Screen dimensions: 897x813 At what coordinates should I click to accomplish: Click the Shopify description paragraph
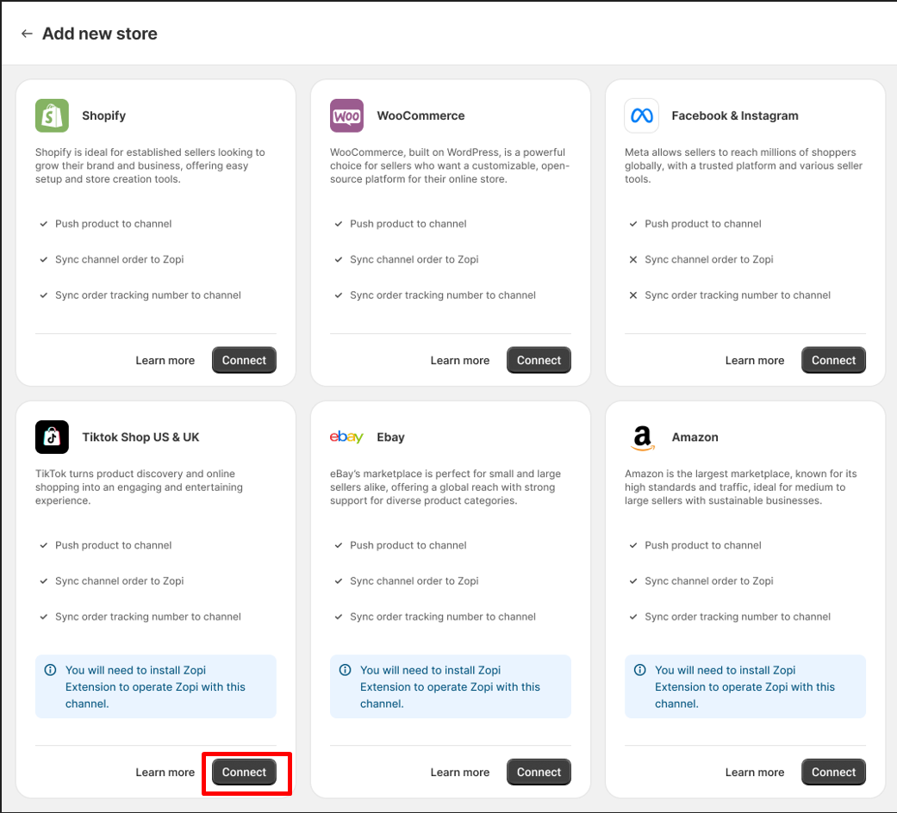click(150, 166)
